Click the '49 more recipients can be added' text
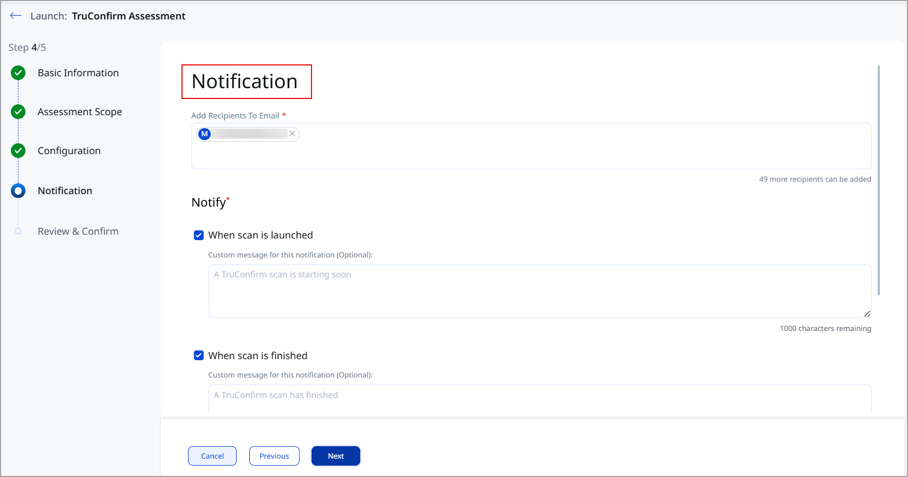This screenshot has width=908, height=477. pos(815,179)
